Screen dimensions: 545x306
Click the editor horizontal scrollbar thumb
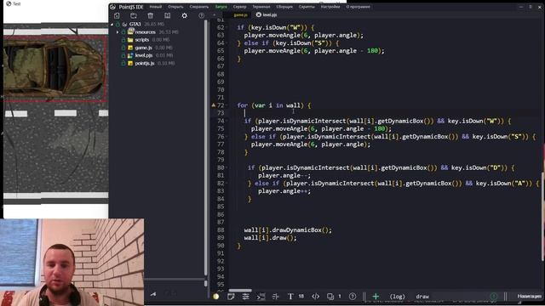click(x=240, y=291)
